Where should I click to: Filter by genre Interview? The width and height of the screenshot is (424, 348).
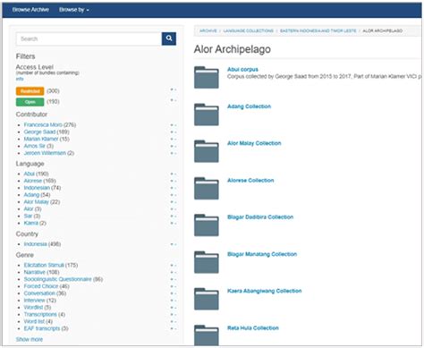coord(34,301)
